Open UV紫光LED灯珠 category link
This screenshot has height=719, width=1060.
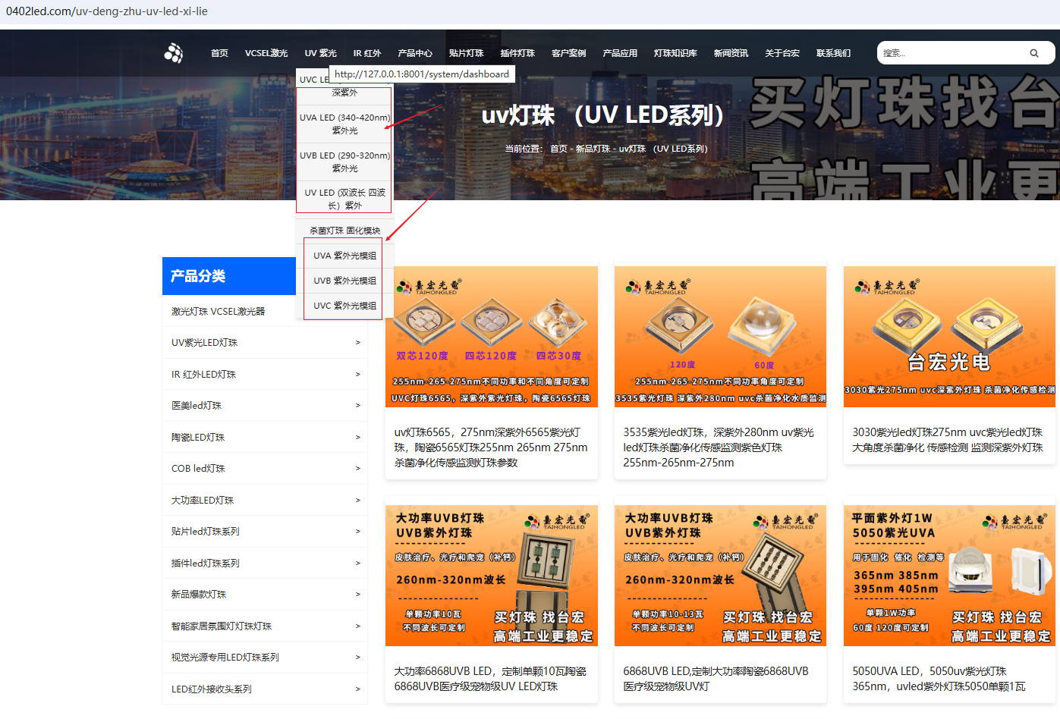coord(204,343)
